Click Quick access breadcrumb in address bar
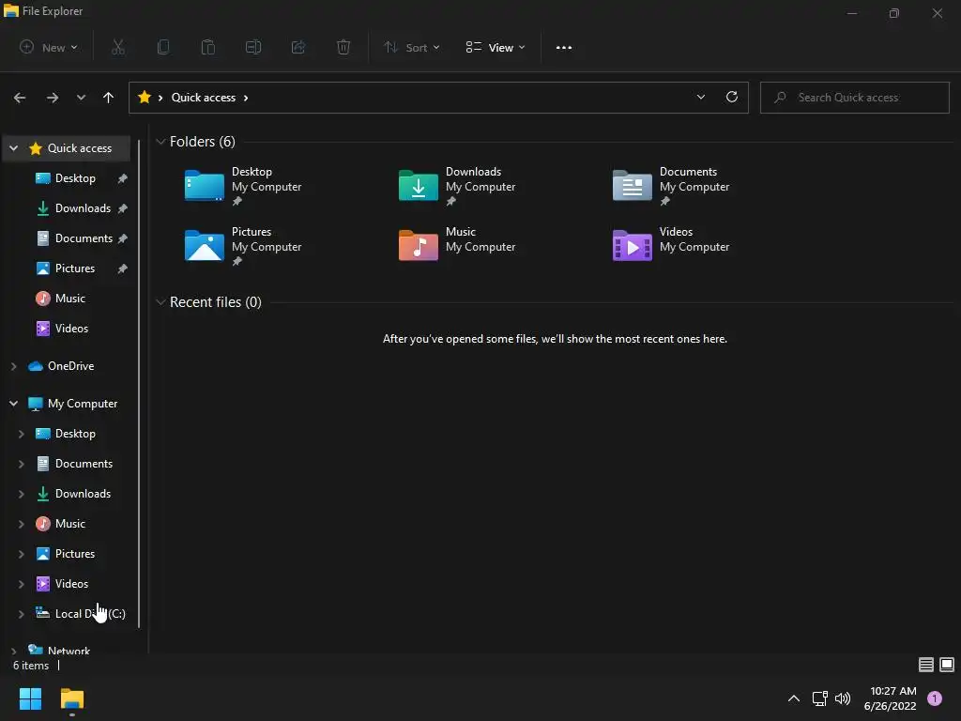961x721 pixels. click(x=204, y=98)
